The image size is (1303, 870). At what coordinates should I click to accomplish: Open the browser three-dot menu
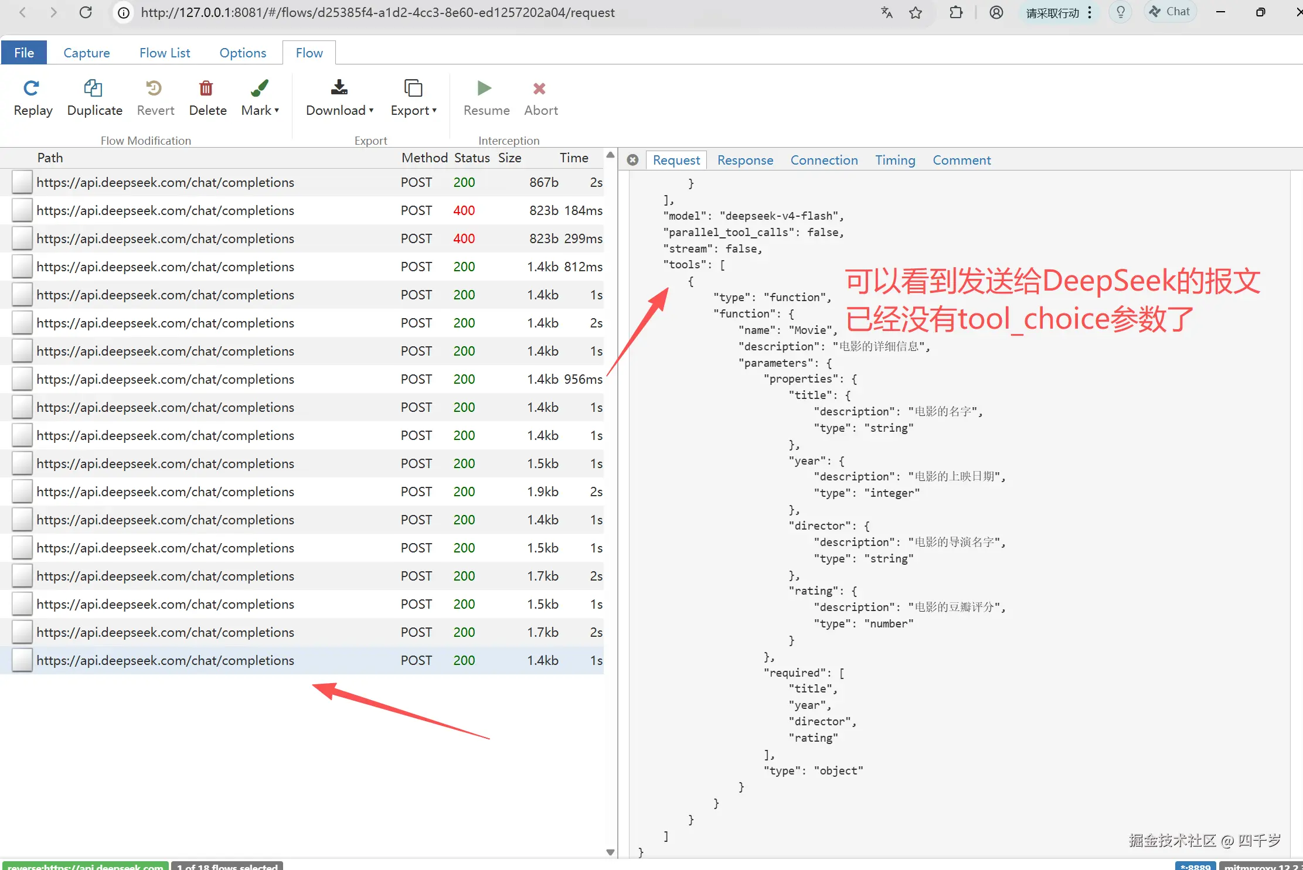click(x=1090, y=12)
